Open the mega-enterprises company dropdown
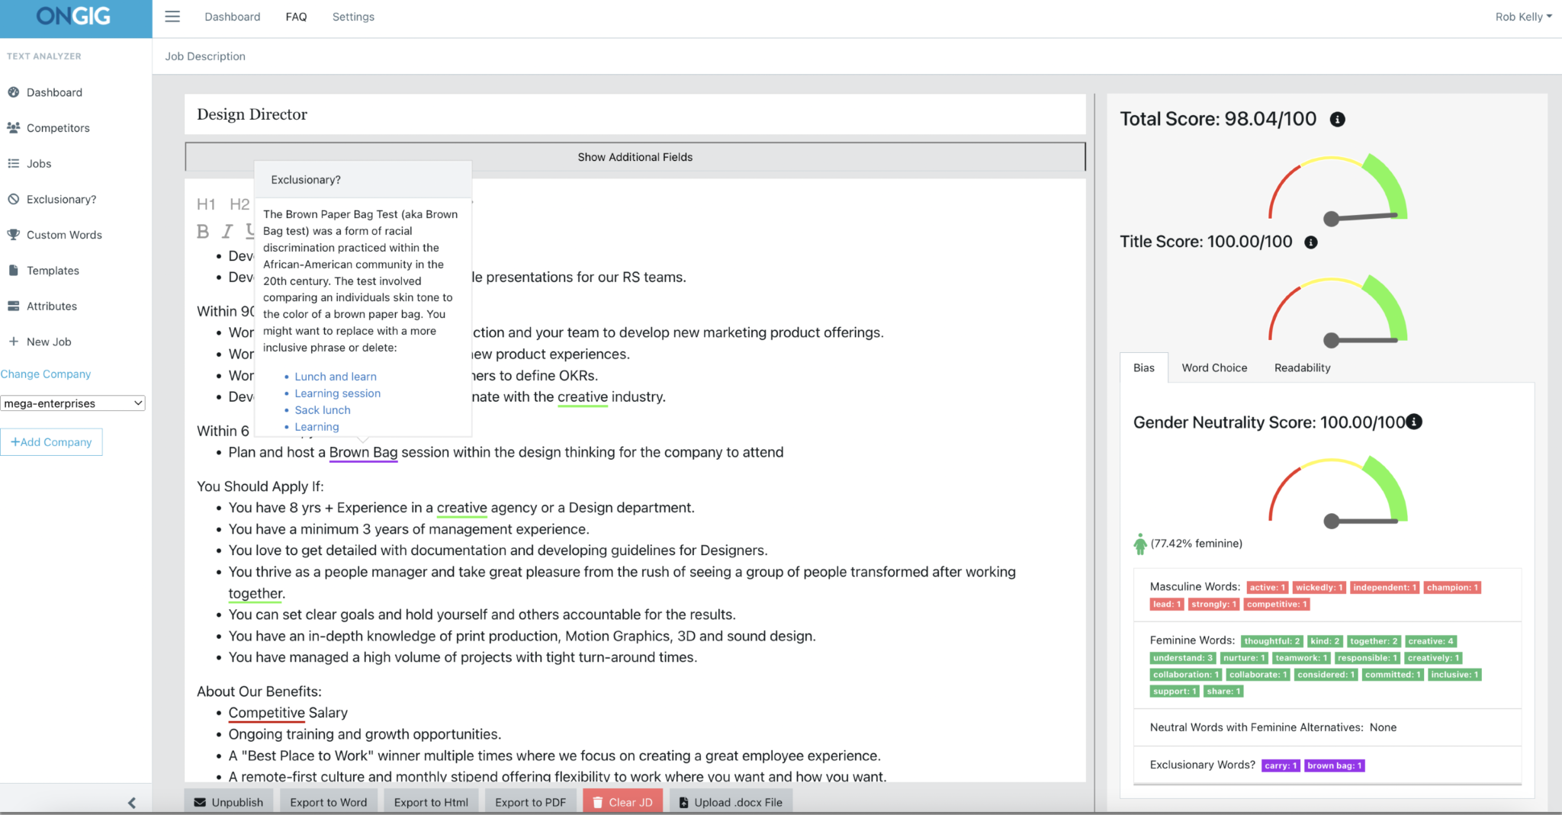The height and width of the screenshot is (815, 1562). [72, 403]
